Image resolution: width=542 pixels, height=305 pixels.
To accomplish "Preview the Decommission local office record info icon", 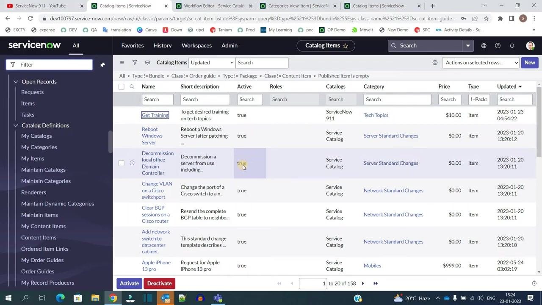I will [132, 163].
